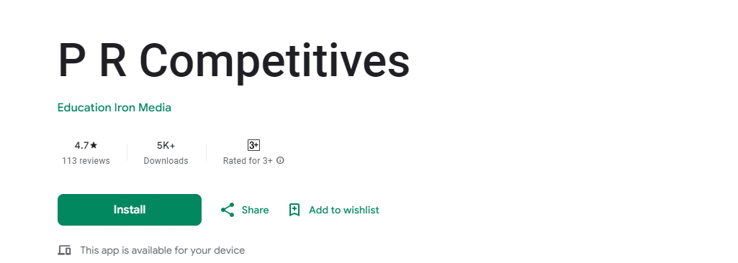Click the Downloads label
738x263 pixels.
pos(166,161)
